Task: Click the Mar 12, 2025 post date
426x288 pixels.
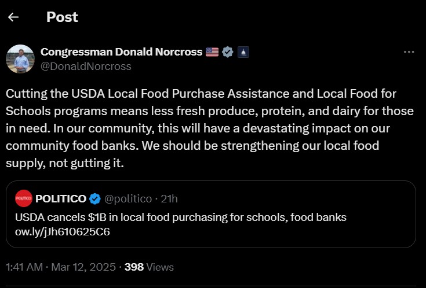Action: tap(84, 267)
